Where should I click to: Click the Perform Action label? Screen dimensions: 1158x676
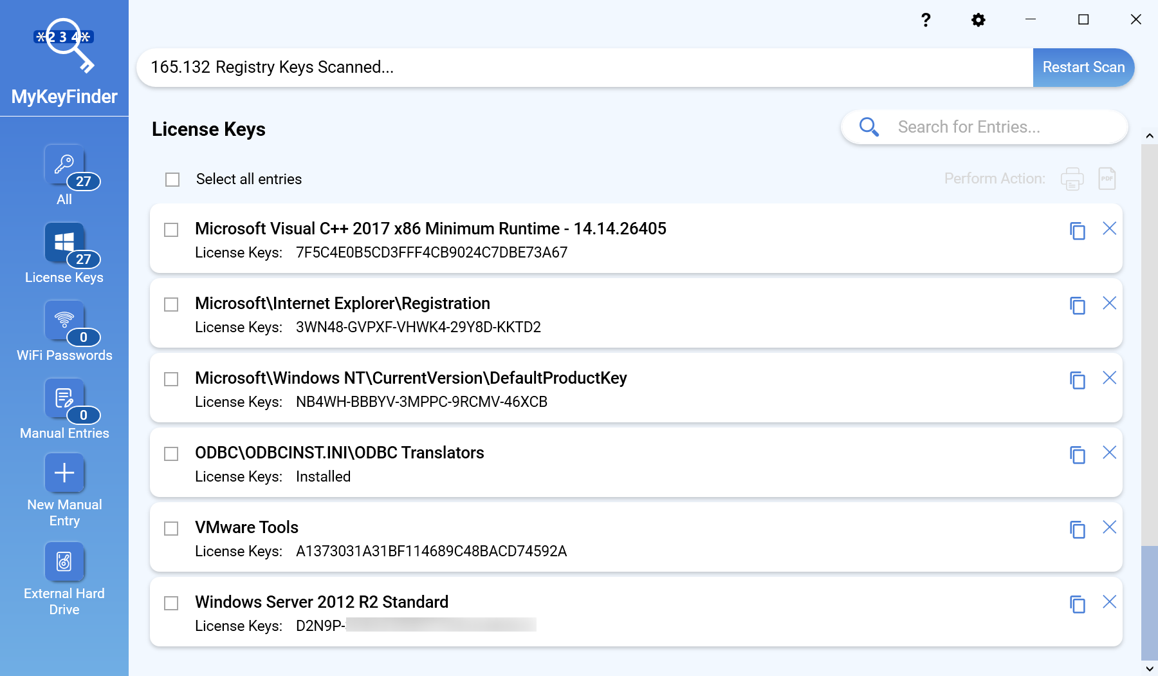click(x=995, y=178)
